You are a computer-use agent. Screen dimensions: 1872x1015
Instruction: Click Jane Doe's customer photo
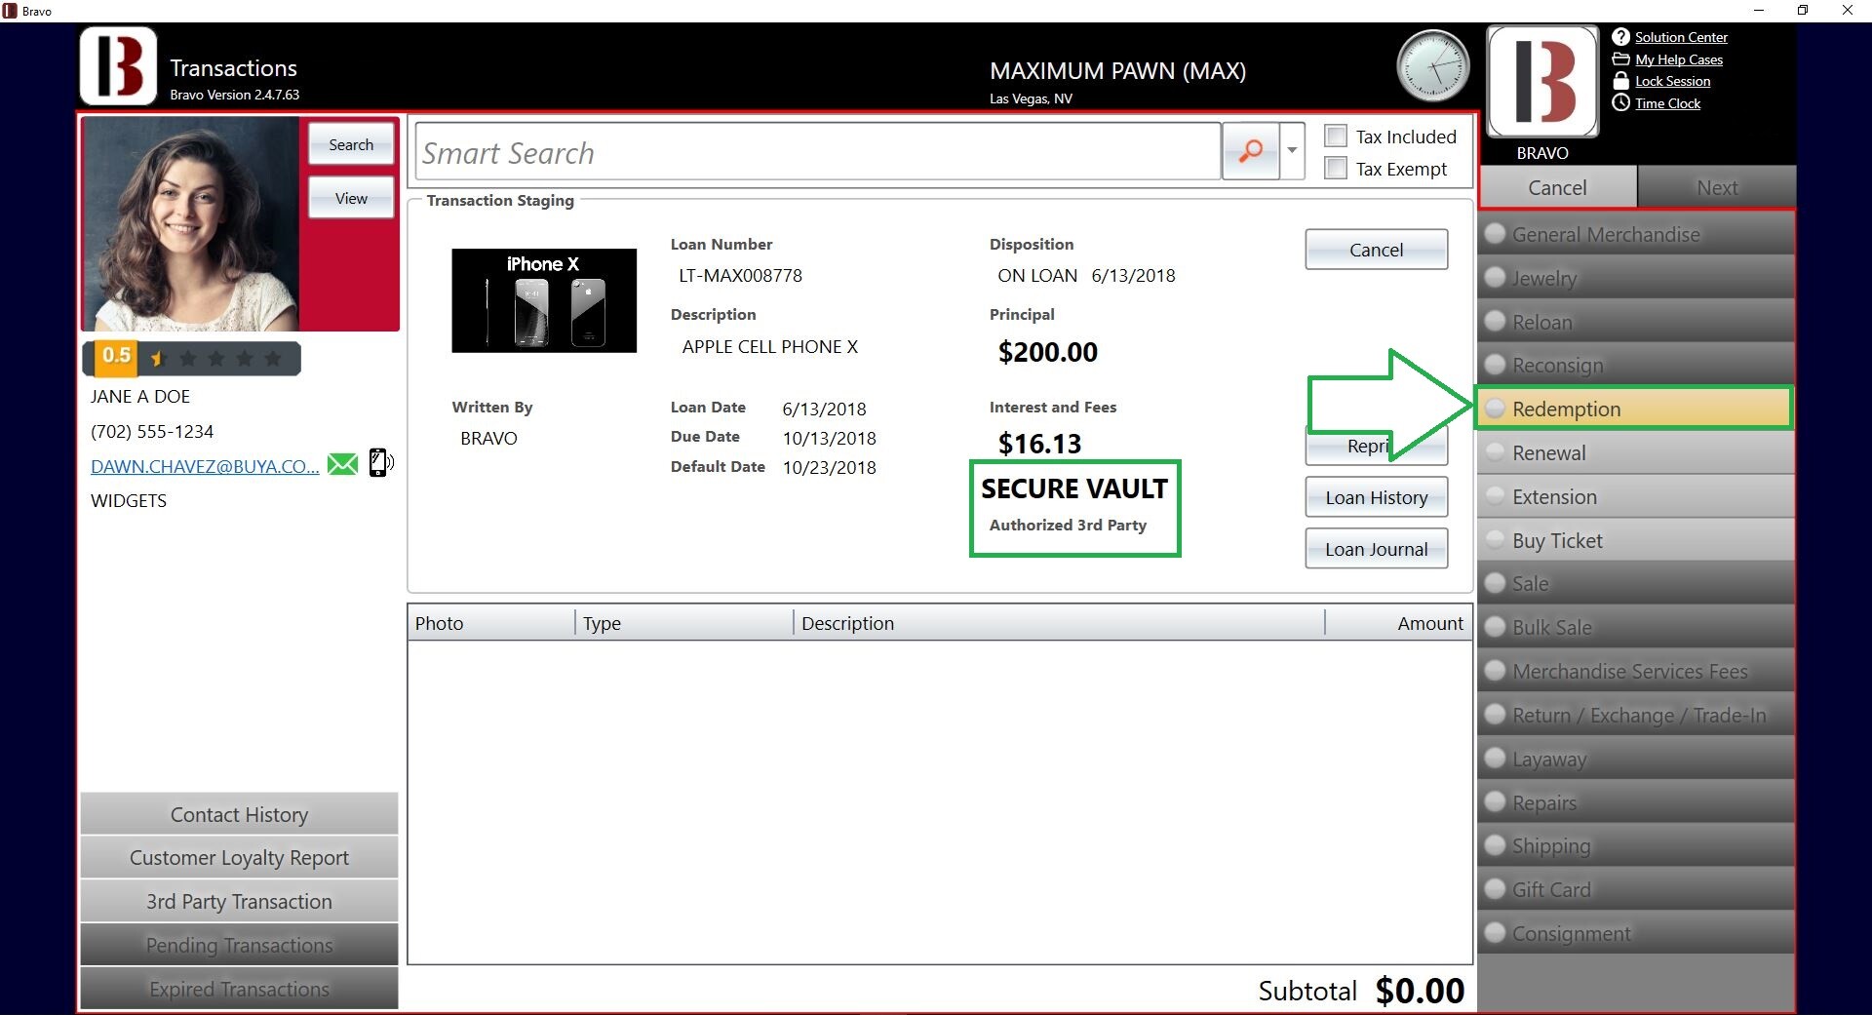(191, 224)
